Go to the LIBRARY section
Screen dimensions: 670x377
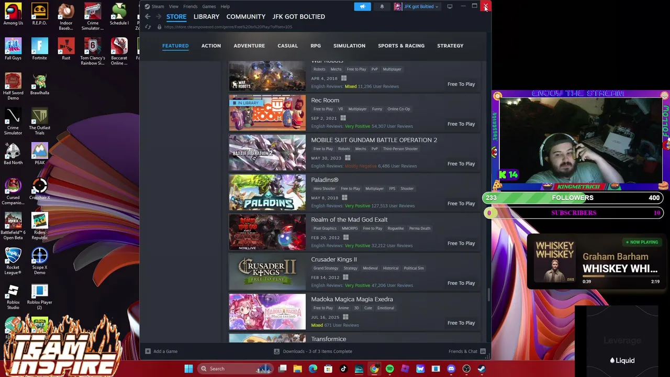pyautogui.click(x=206, y=17)
